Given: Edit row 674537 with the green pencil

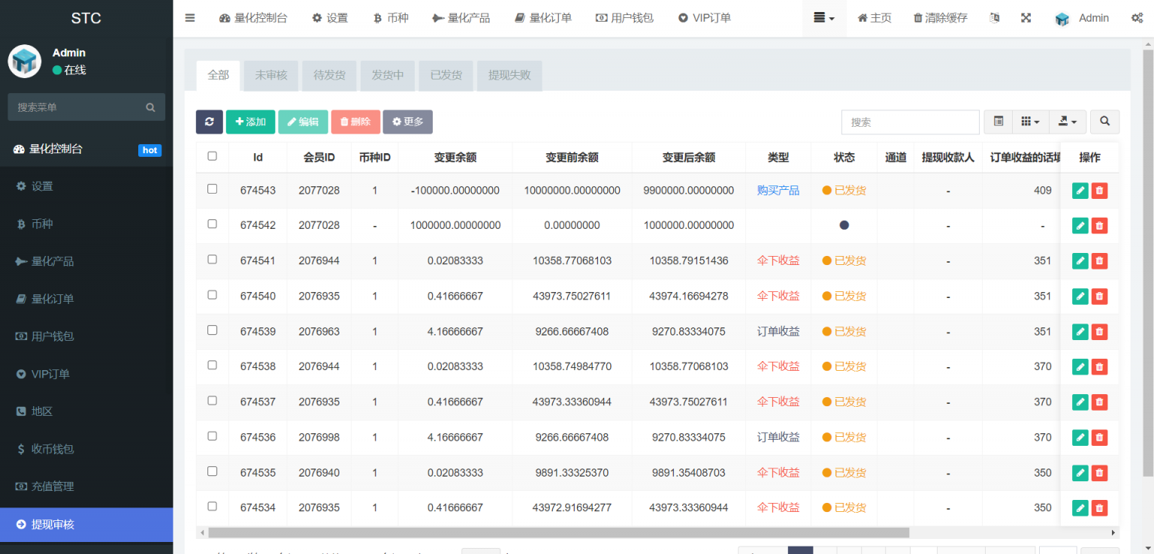Looking at the screenshot, I should pyautogui.click(x=1080, y=402).
